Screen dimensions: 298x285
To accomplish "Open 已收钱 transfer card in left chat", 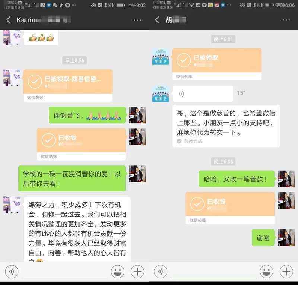I will pyautogui.click(x=81, y=141).
